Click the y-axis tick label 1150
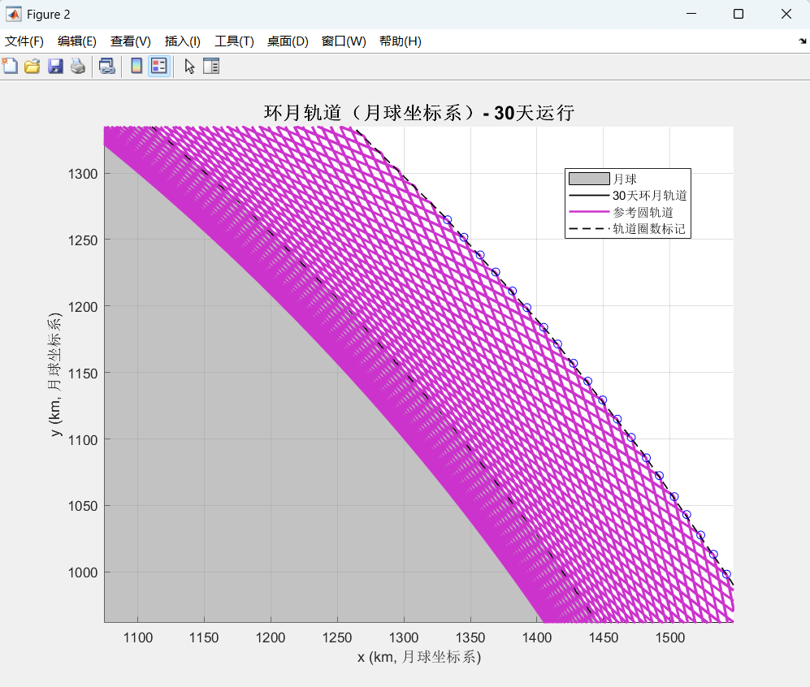The height and width of the screenshot is (687, 810). click(83, 374)
